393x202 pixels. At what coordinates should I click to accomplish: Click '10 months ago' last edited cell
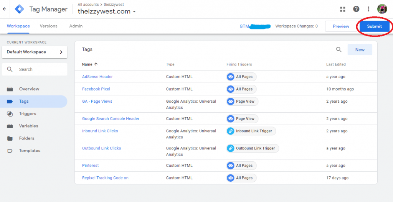pyautogui.click(x=340, y=89)
